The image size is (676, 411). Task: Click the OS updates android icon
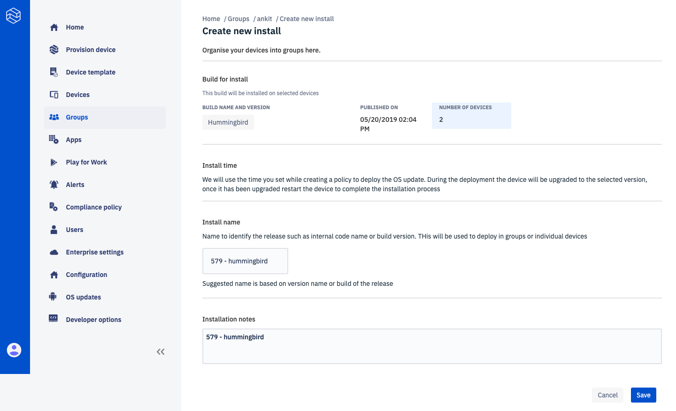(53, 297)
